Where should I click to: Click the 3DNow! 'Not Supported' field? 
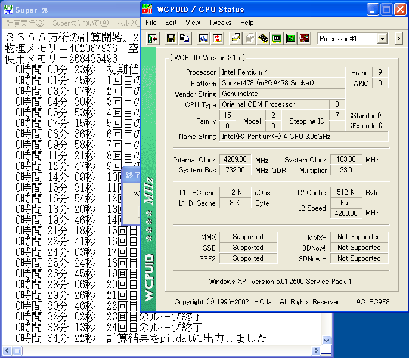(x=359, y=248)
